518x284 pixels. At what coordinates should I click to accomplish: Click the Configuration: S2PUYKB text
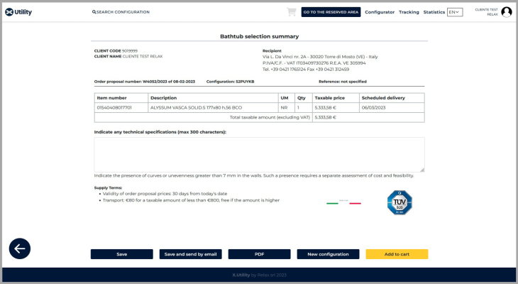coord(230,82)
